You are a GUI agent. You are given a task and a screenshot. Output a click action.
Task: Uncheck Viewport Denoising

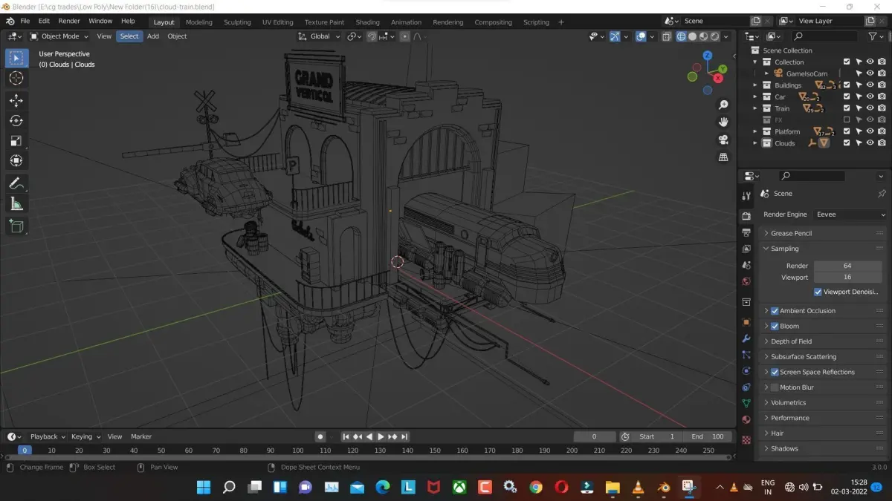pos(818,292)
